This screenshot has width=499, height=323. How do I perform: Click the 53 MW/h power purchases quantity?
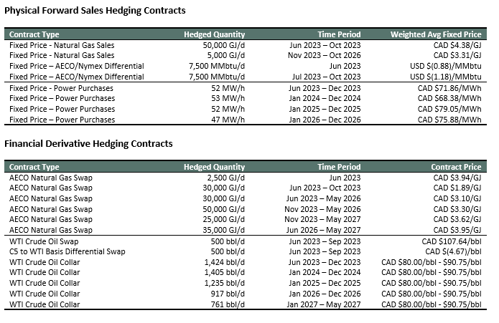click(x=228, y=98)
